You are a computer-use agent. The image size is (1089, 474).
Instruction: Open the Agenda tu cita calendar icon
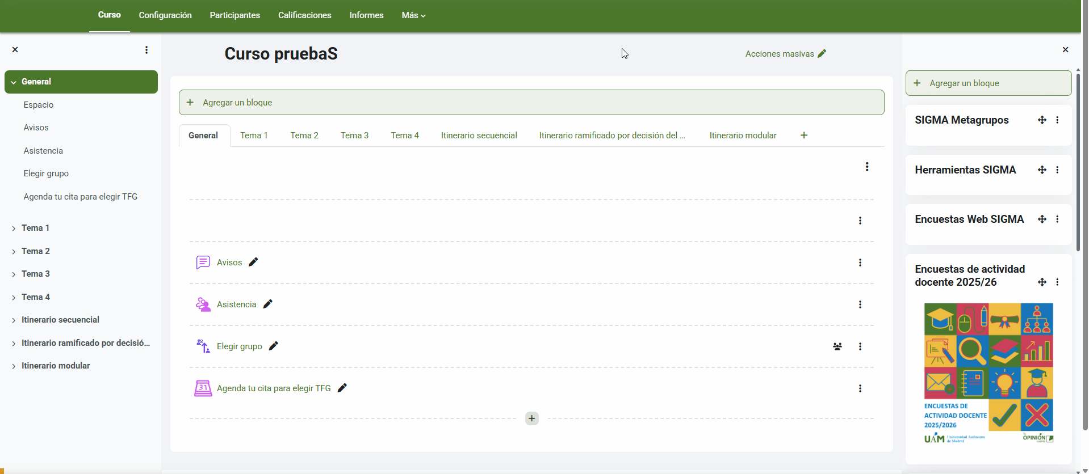tap(203, 388)
